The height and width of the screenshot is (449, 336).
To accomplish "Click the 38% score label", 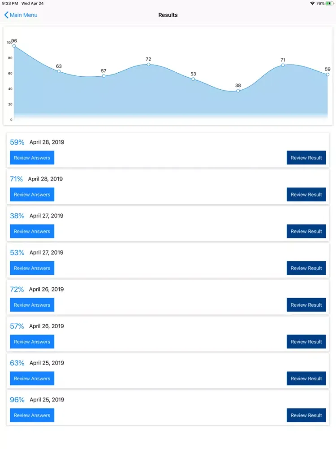I will [17, 216].
